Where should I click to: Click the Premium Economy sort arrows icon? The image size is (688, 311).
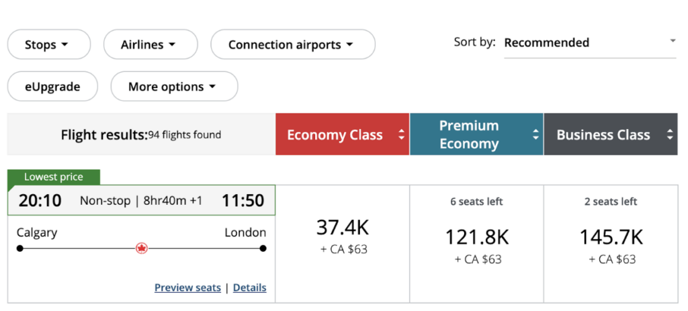pos(535,134)
